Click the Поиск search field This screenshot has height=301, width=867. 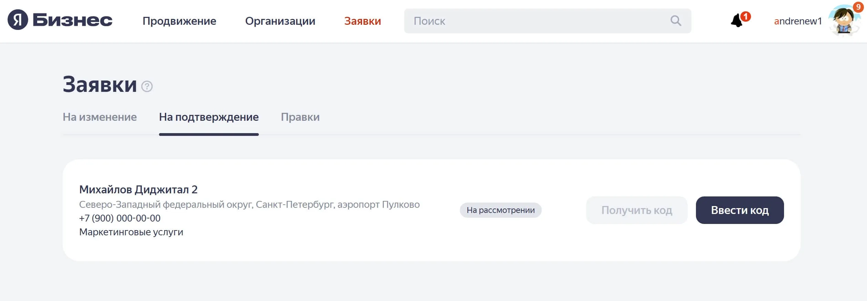click(548, 21)
